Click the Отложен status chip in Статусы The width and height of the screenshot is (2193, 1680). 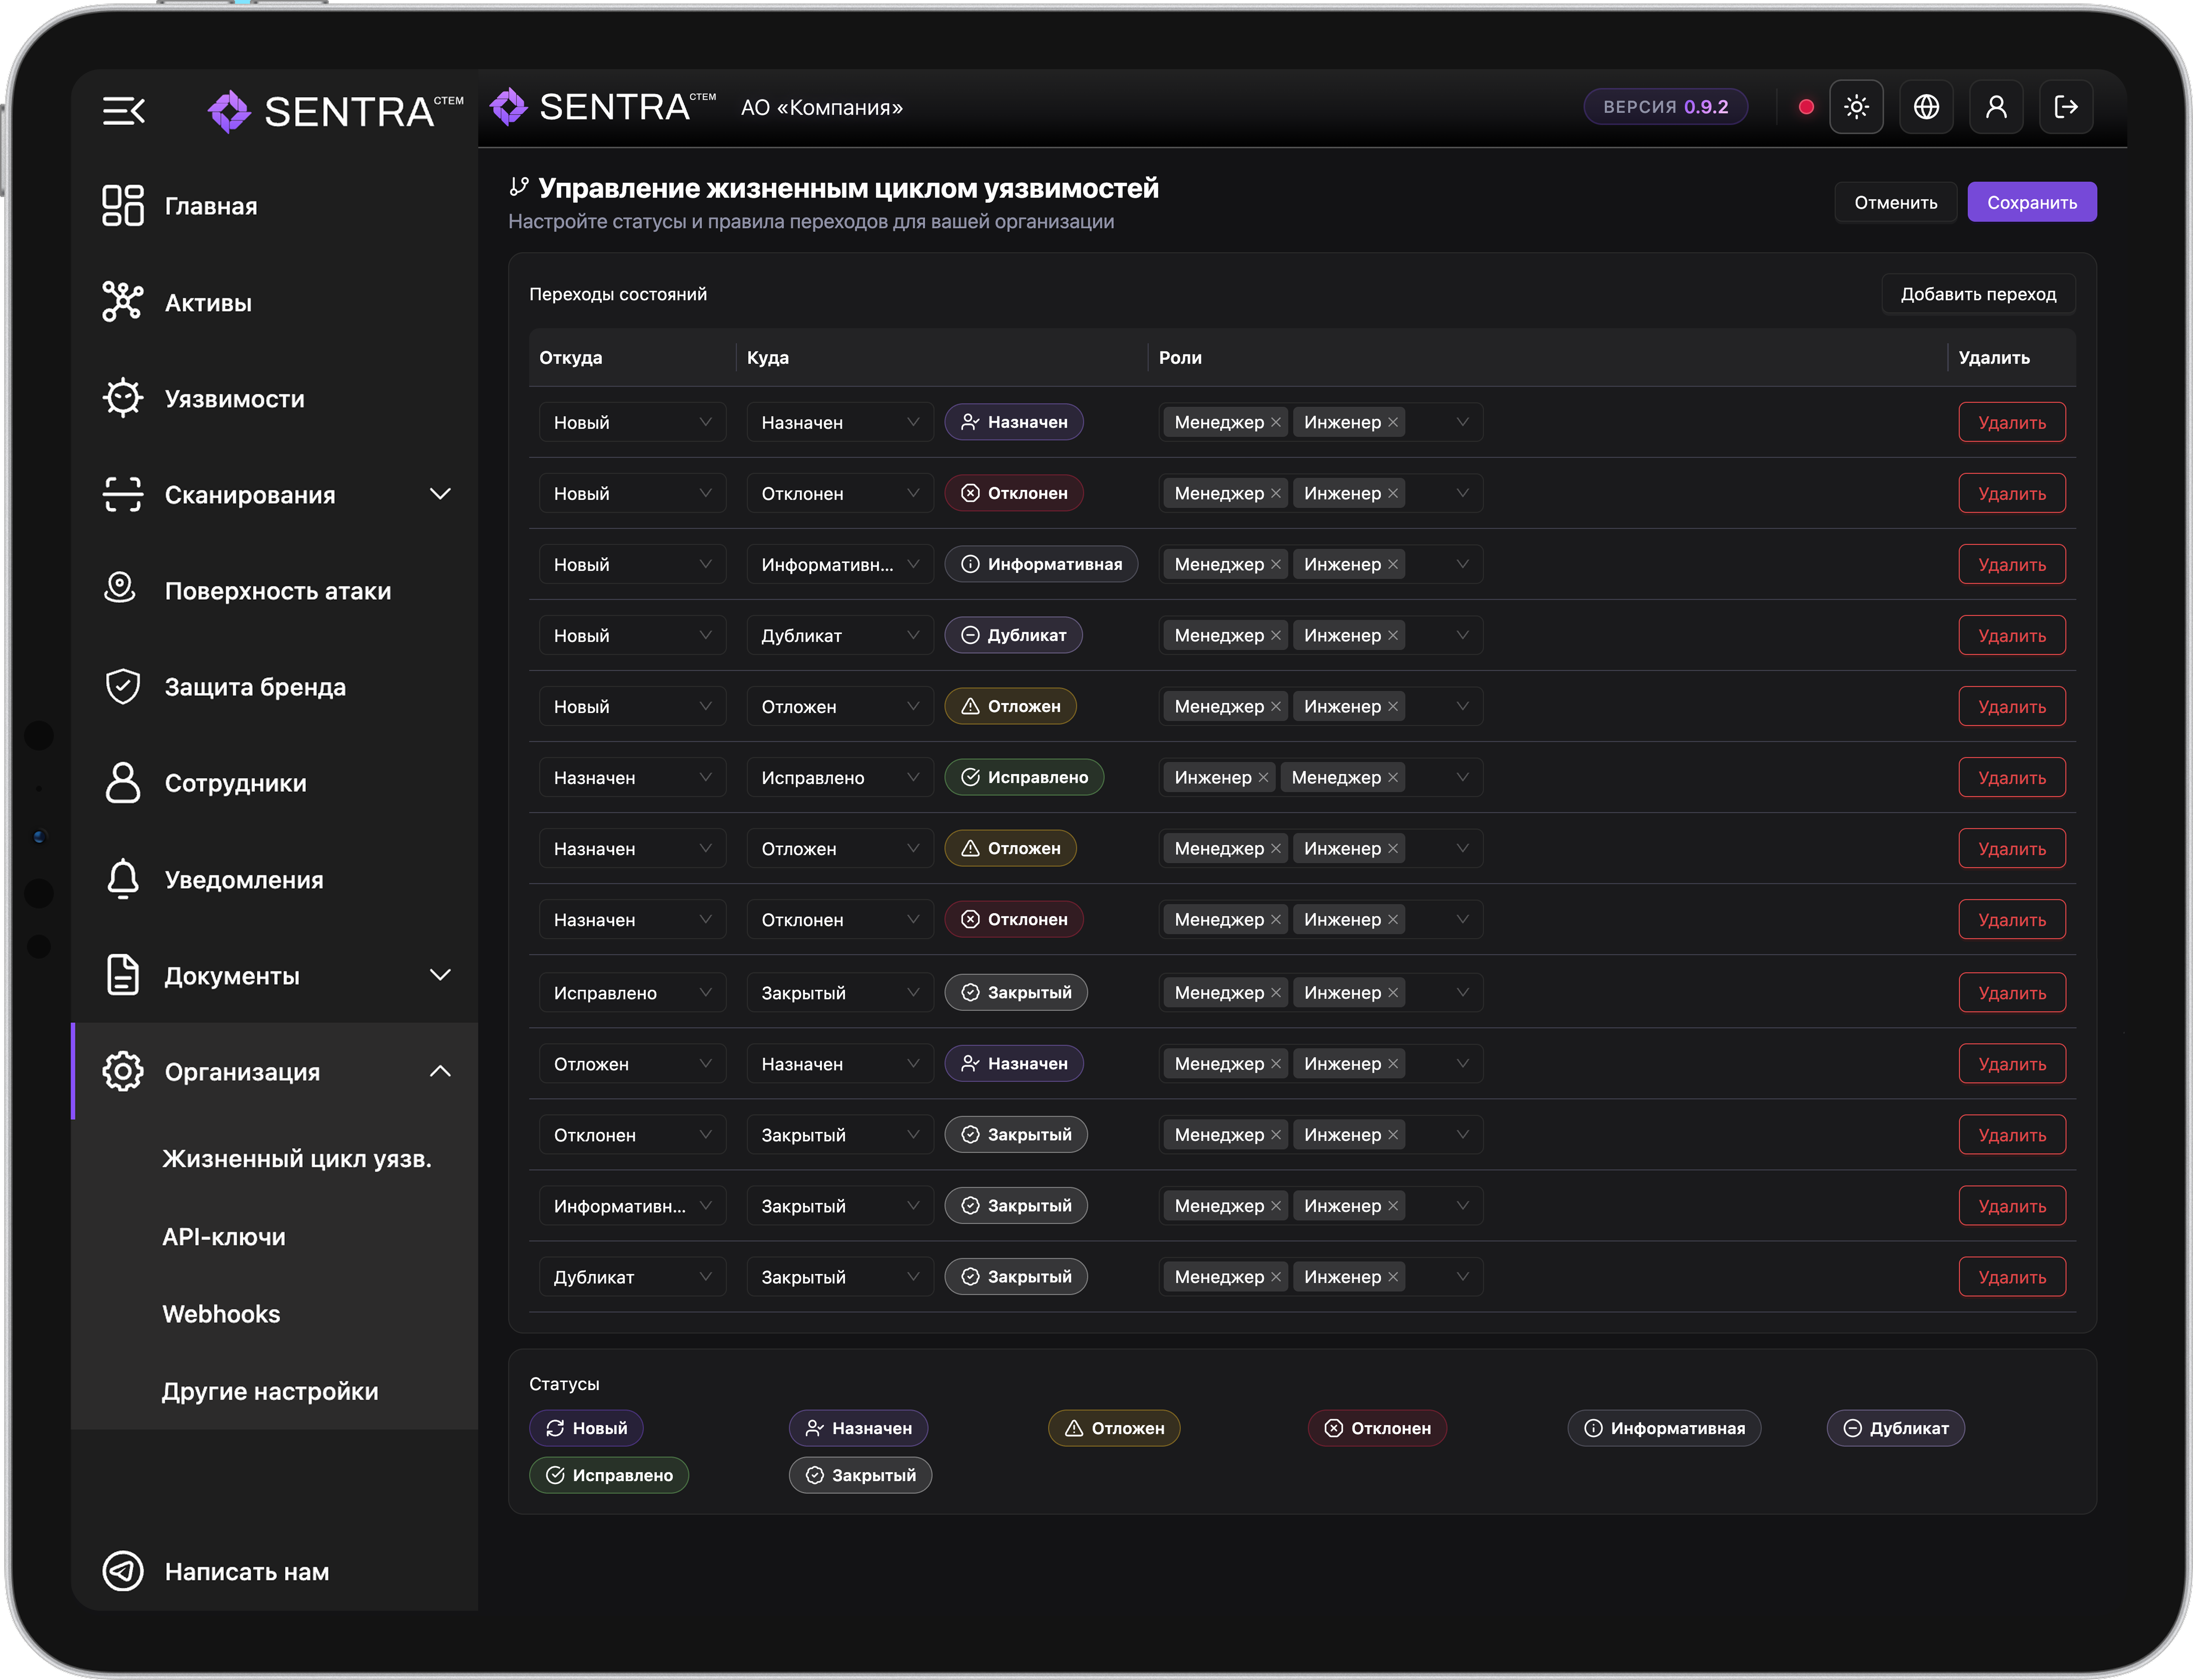click(x=1114, y=1428)
